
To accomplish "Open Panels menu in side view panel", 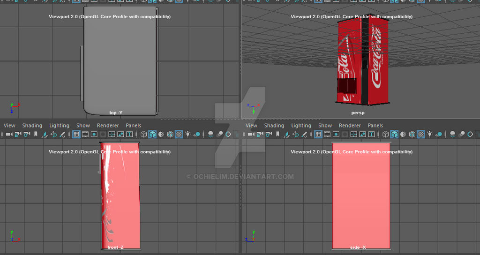I will pyautogui.click(x=375, y=126).
